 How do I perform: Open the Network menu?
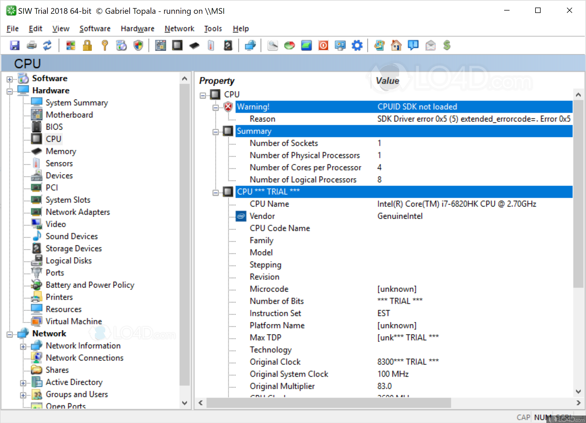[179, 29]
